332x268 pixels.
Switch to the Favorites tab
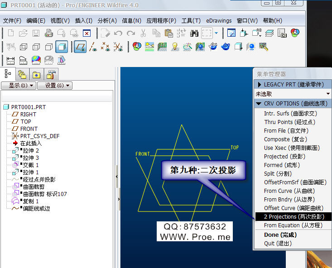(x=36, y=75)
